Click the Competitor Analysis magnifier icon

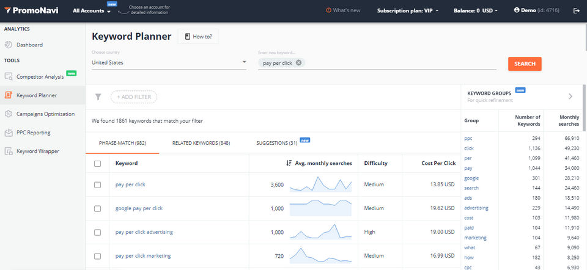click(9, 76)
